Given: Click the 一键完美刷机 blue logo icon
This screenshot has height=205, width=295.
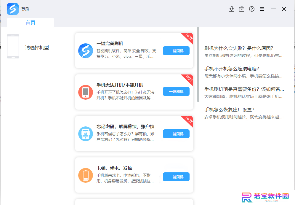Looking at the screenshot, I should tap(86, 51).
